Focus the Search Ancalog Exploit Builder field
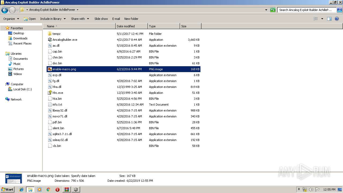This screenshot has width=343, height=193. pyautogui.click(x=307, y=10)
